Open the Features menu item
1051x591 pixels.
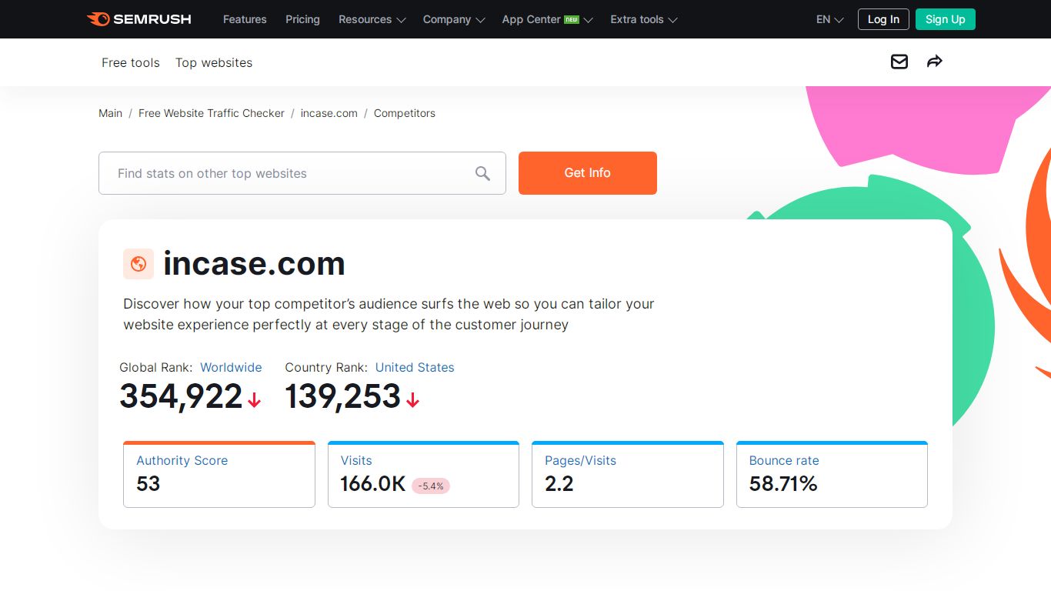coord(245,19)
